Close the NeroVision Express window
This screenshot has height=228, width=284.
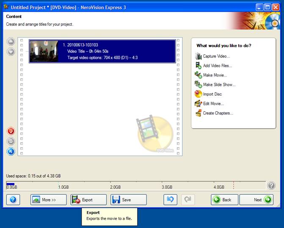(276, 8)
